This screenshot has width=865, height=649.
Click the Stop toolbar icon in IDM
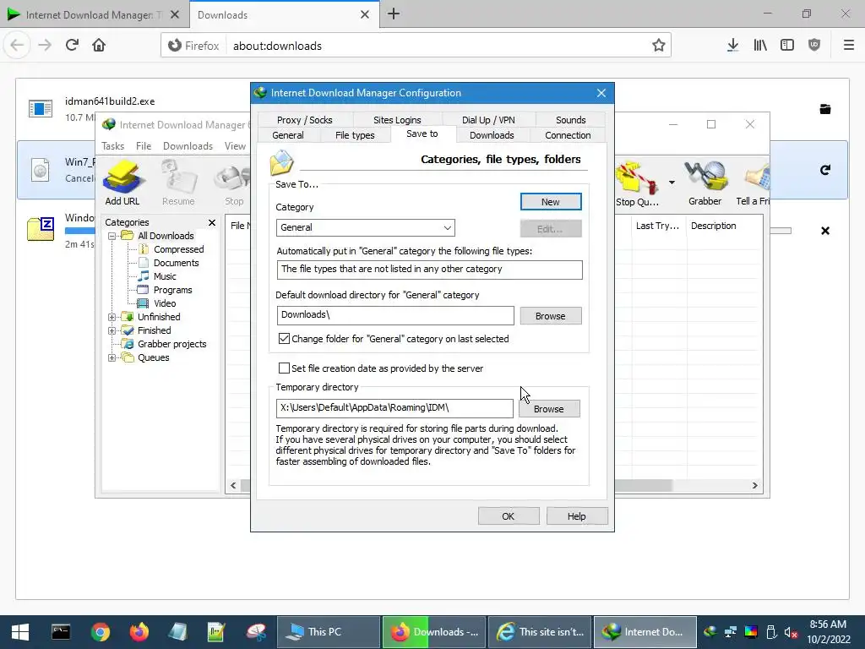click(x=234, y=183)
